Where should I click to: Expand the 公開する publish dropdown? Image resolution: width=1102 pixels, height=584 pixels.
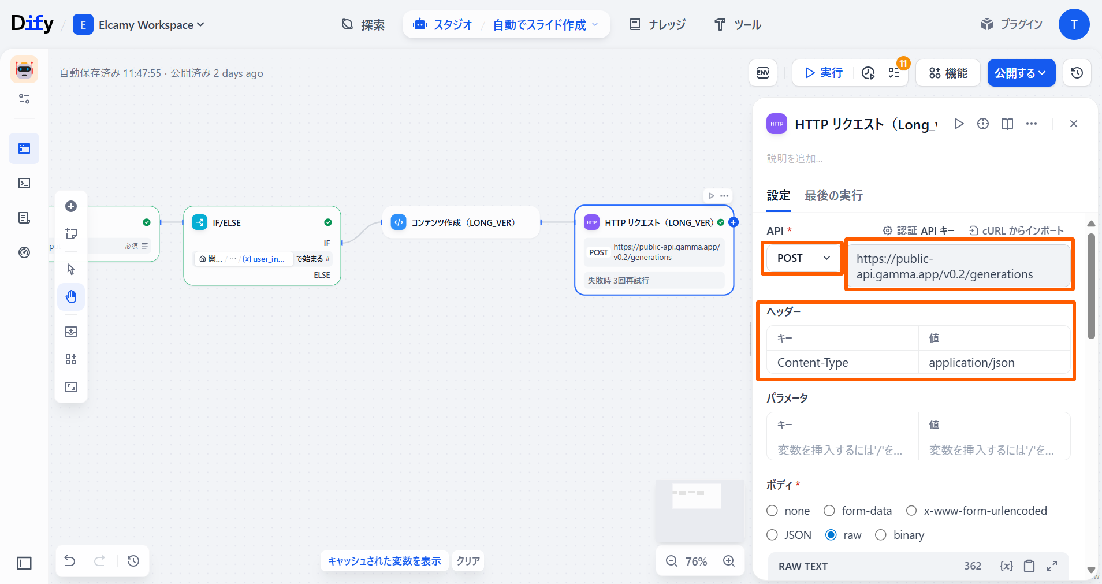point(1021,73)
